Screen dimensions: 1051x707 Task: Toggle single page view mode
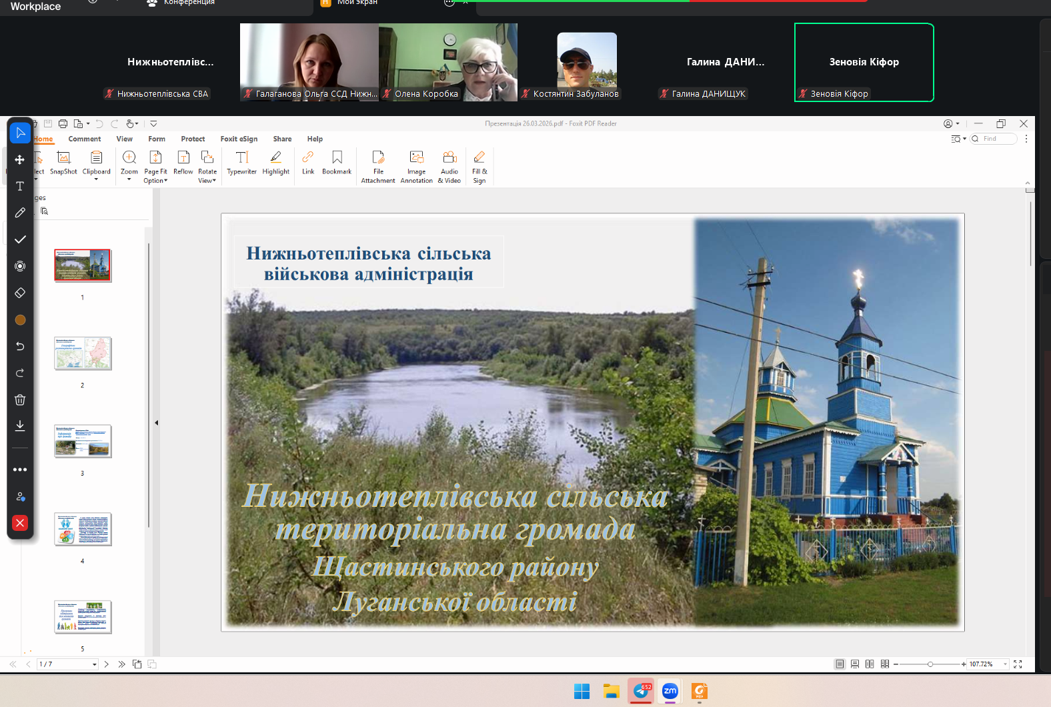pos(840,664)
